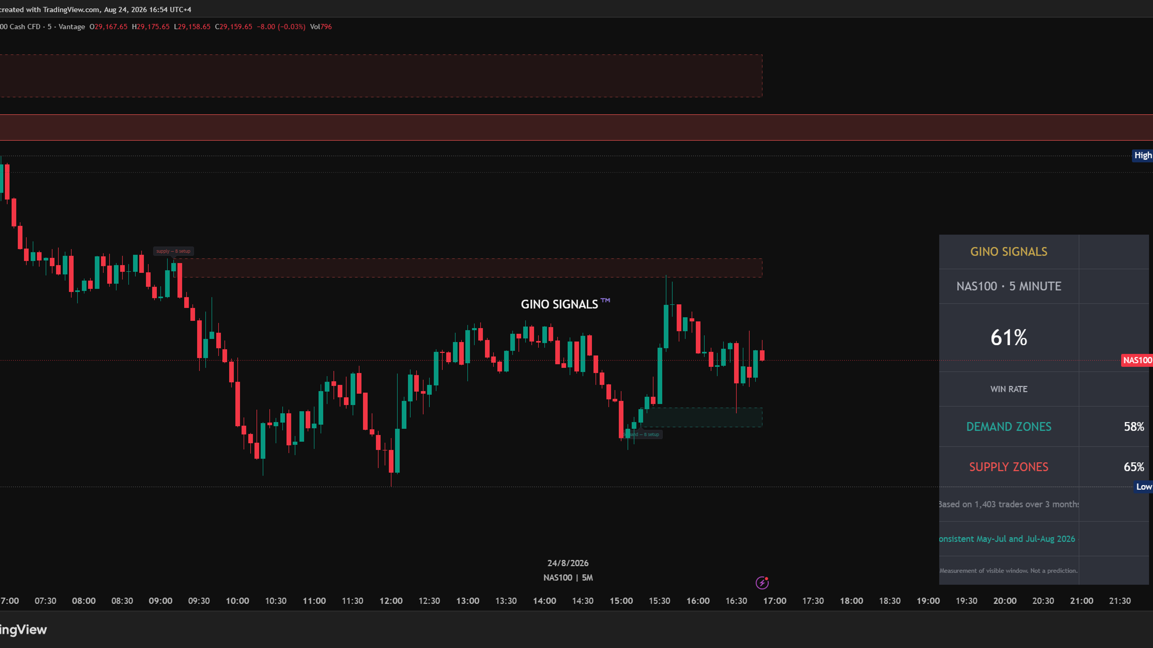Click the WIN RATE label
This screenshot has width=1153, height=648.
point(1008,389)
